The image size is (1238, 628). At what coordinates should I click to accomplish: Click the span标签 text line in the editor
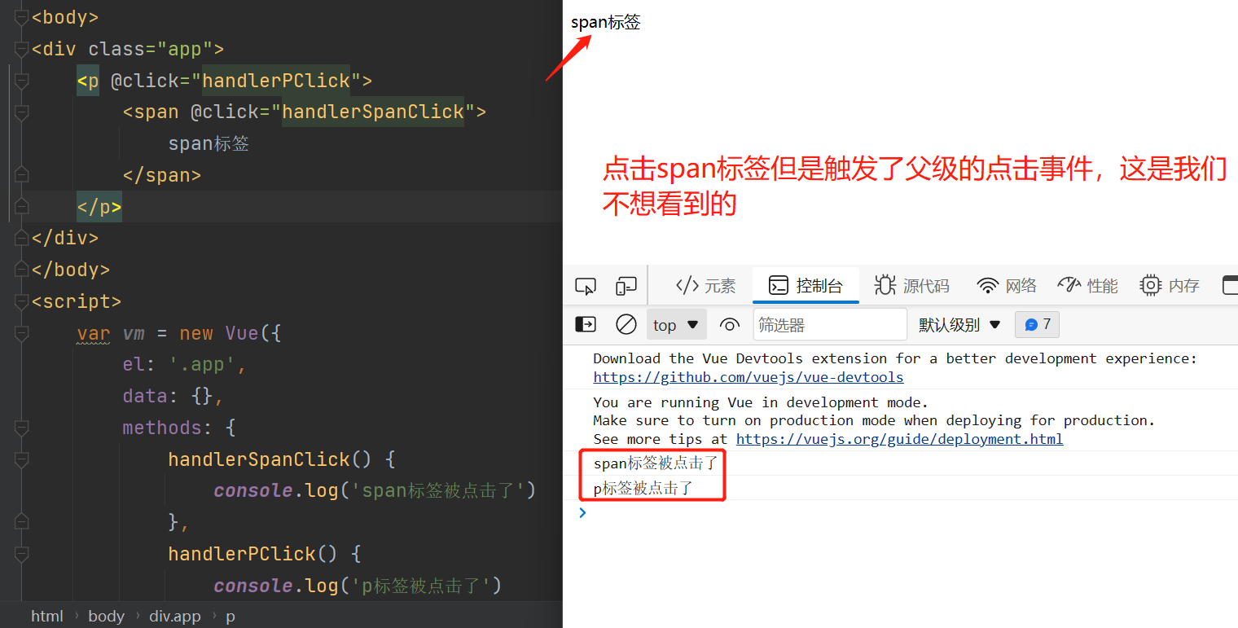209,144
